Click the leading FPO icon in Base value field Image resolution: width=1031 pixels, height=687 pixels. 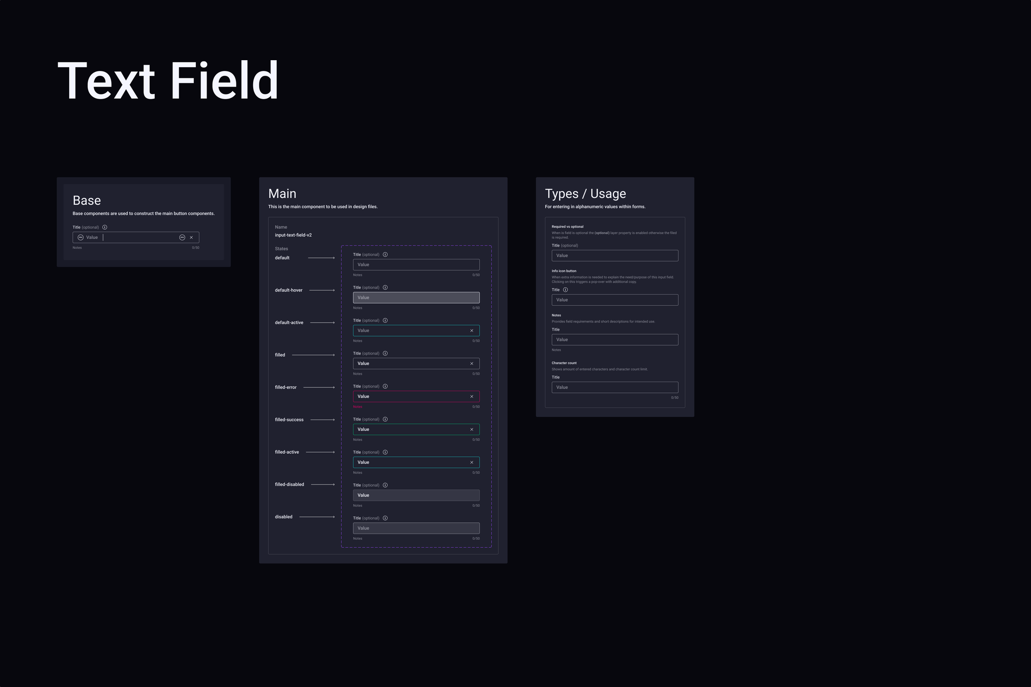[x=80, y=237]
